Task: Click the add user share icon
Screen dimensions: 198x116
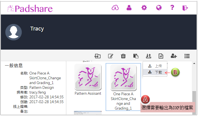Action: pyautogui.click(x=174, y=56)
